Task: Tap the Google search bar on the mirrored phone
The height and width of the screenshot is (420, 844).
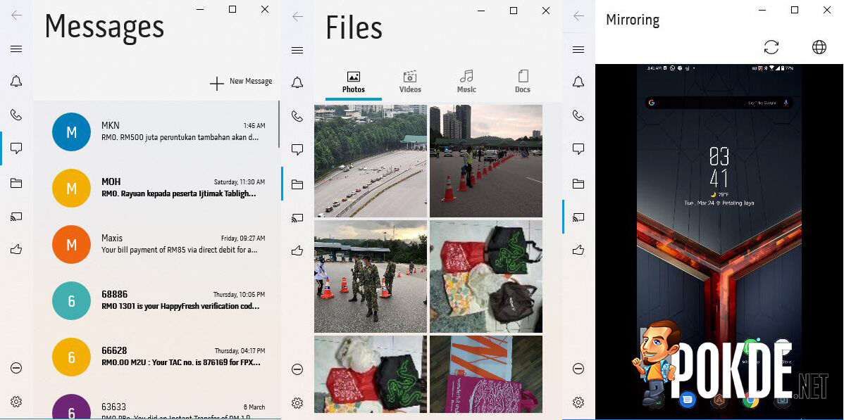Action: [x=719, y=103]
